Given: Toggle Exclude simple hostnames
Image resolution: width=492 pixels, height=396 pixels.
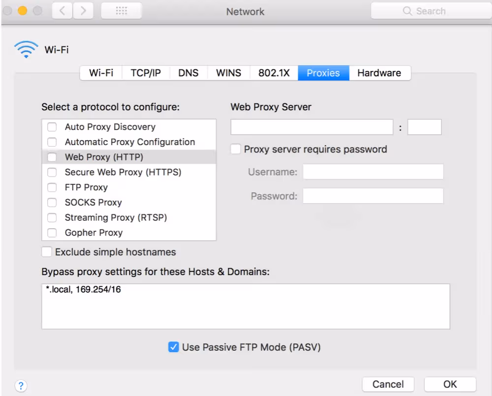Looking at the screenshot, I should click(46, 251).
